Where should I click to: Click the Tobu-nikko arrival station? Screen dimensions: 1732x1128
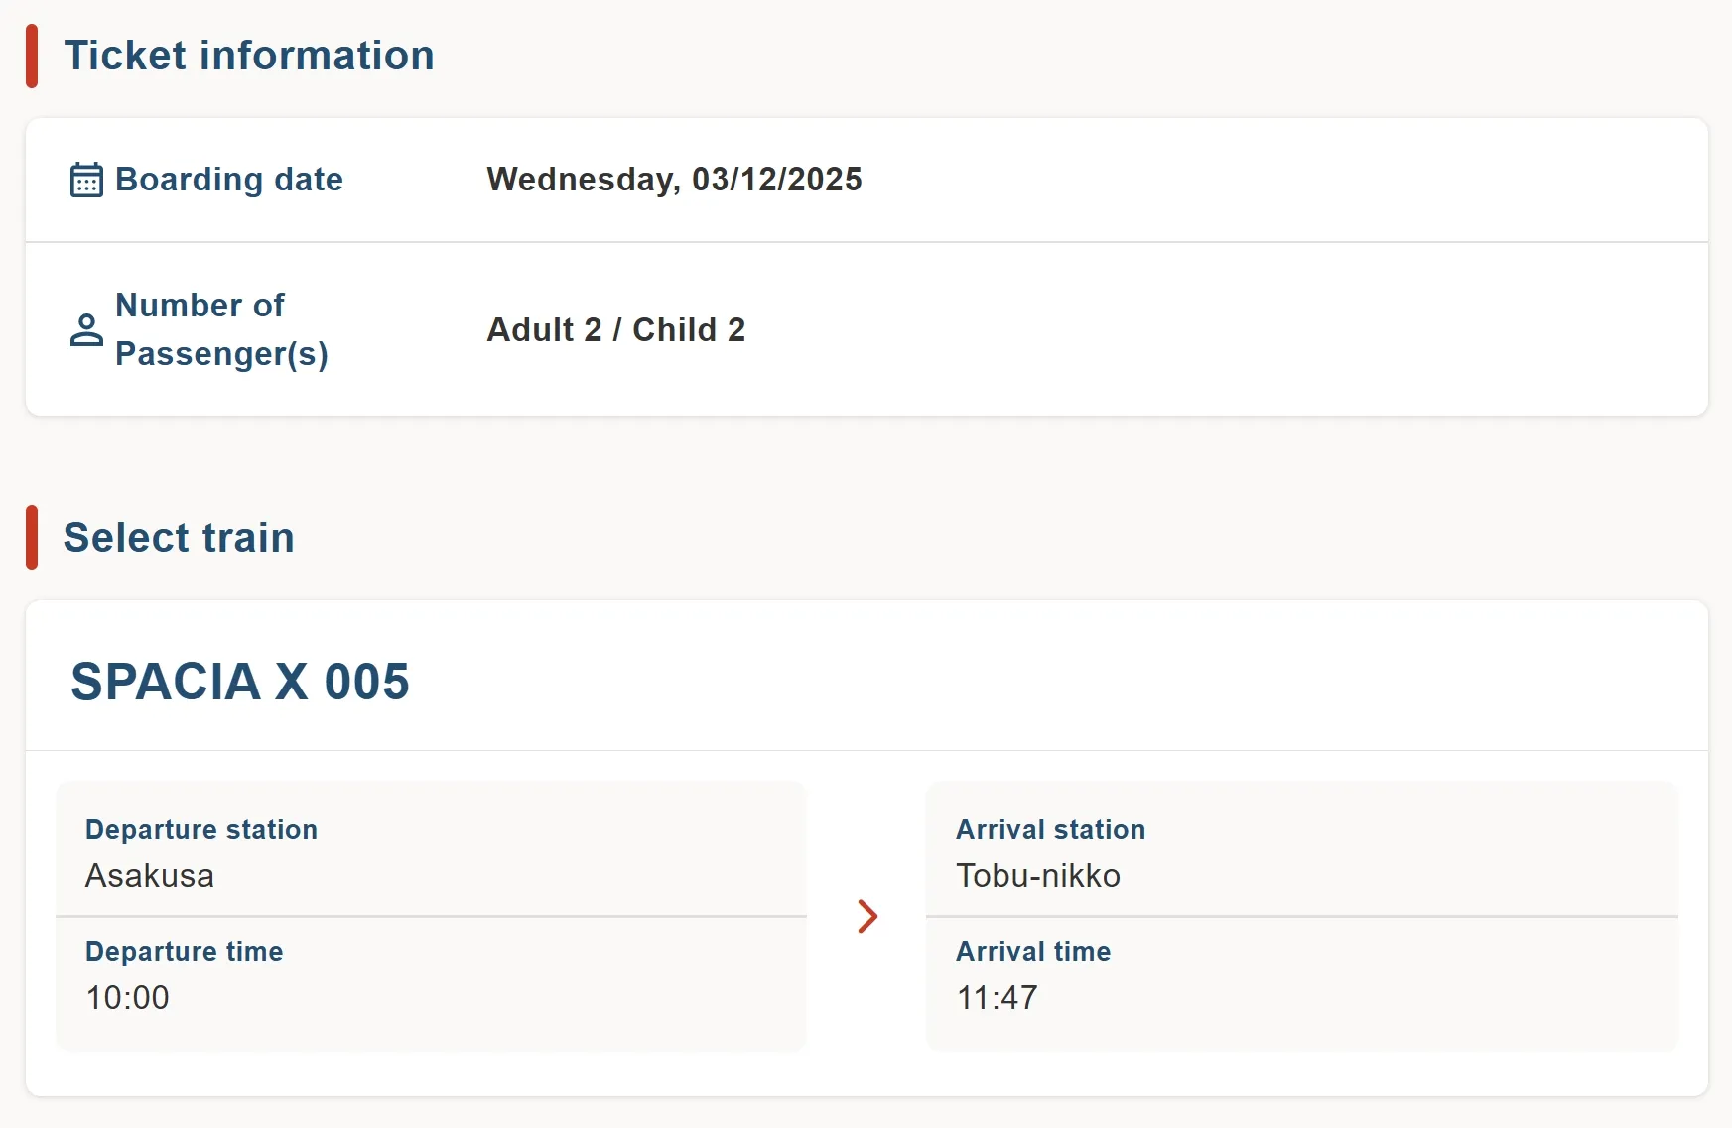(1038, 876)
